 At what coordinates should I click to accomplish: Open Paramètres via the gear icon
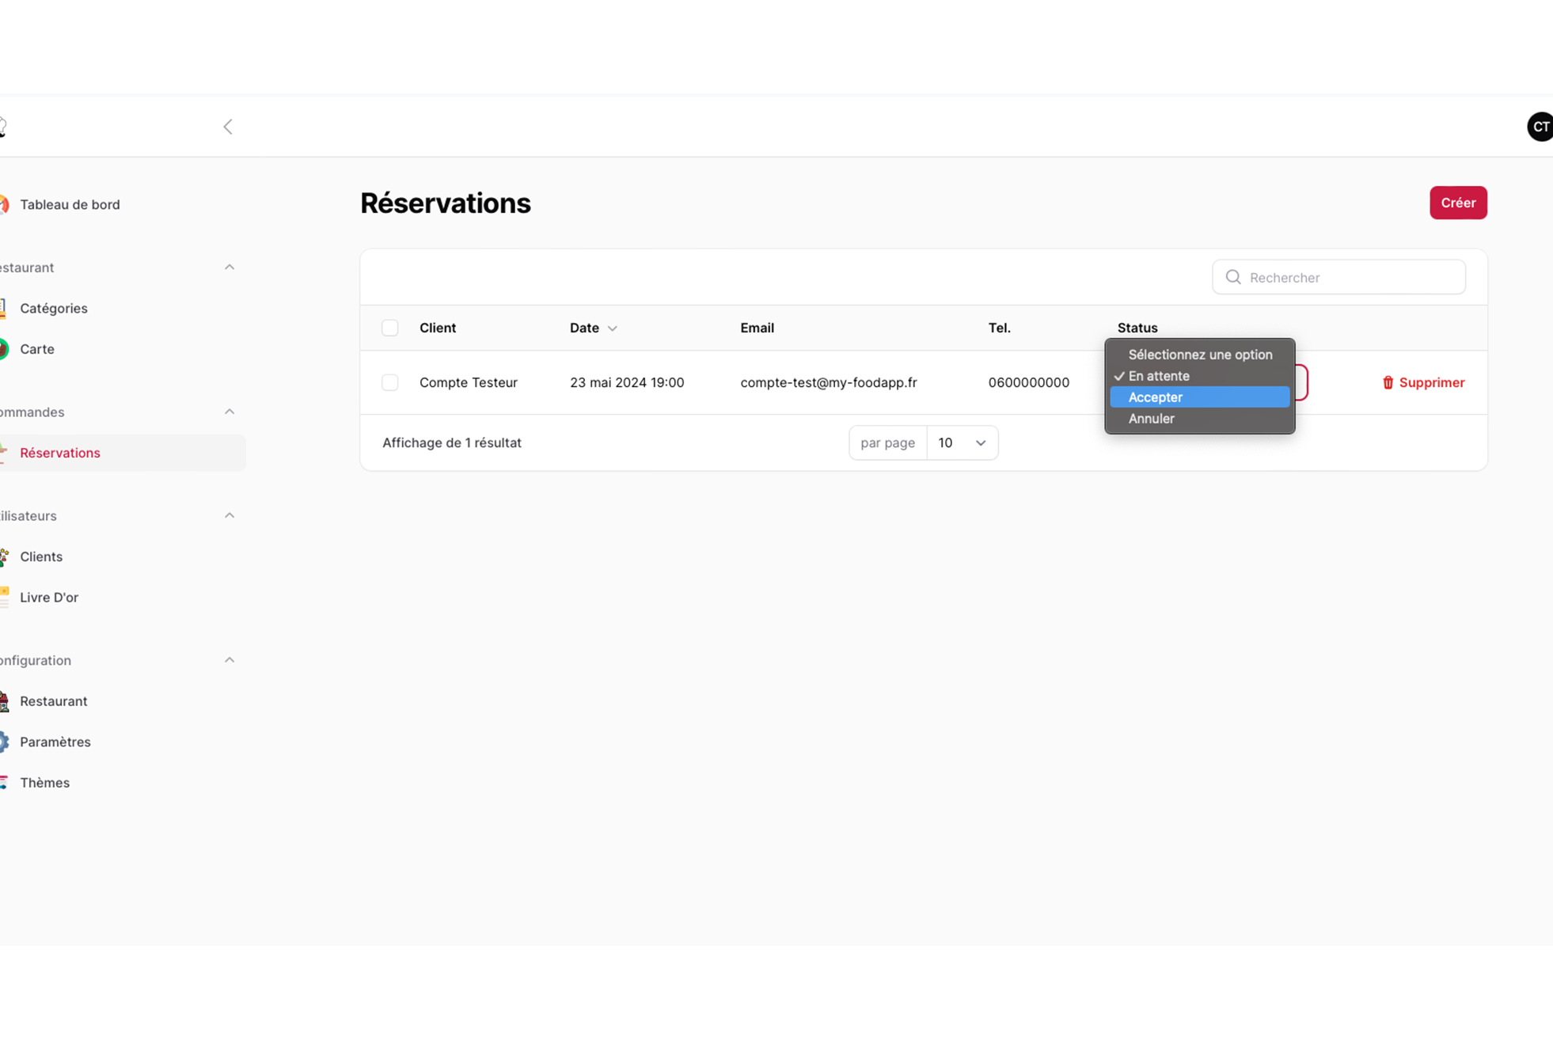point(5,742)
